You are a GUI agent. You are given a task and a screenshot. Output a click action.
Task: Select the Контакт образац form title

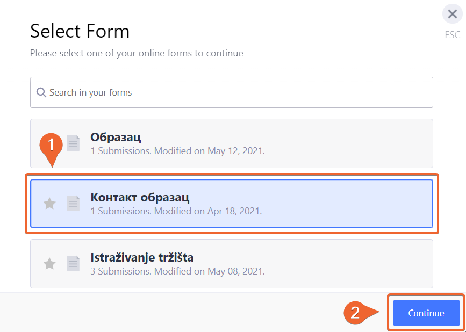140,198
